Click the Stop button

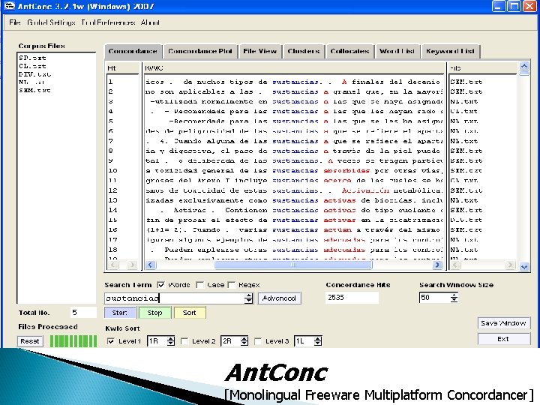coord(154,313)
